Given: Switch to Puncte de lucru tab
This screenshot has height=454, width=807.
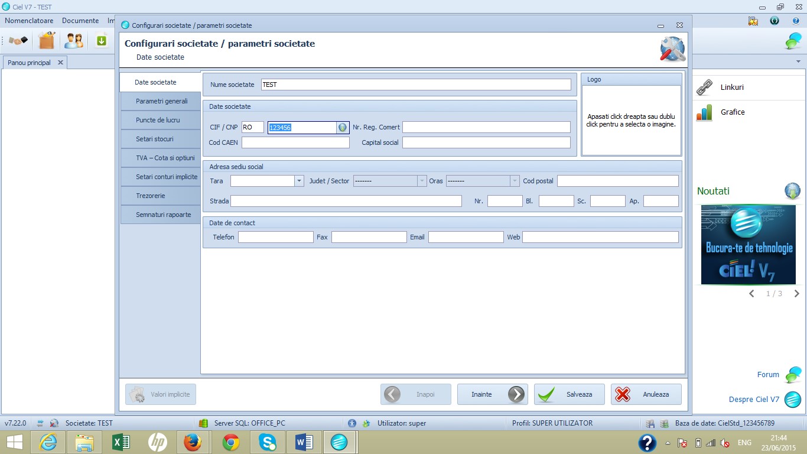Looking at the screenshot, I should (161, 120).
